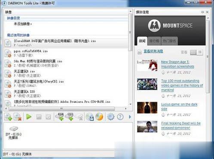Click the Remove virtual drive icon
The image size is (214, 159).
coord(79,117)
